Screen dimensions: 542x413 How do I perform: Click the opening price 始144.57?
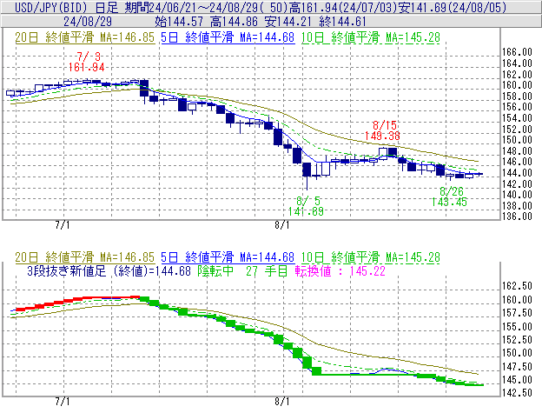tap(179, 22)
